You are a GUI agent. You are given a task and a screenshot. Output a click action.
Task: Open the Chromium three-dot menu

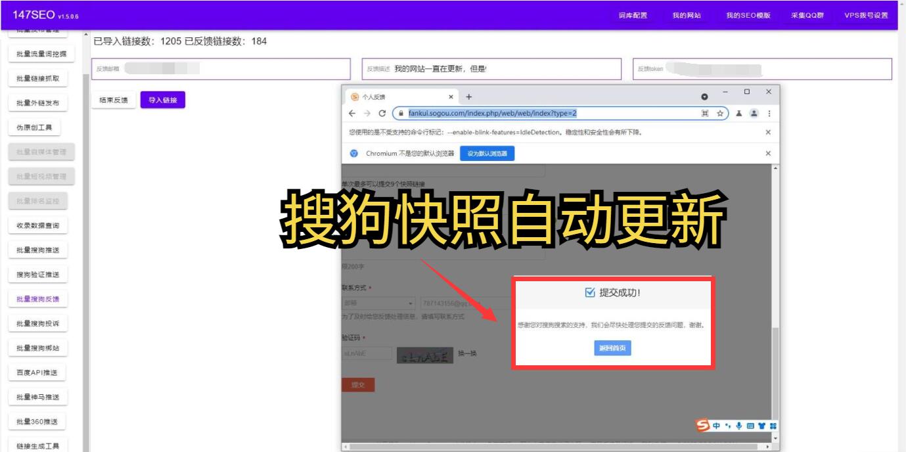click(769, 113)
